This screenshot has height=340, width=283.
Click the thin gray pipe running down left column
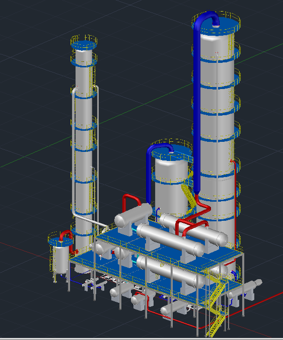click(74, 152)
